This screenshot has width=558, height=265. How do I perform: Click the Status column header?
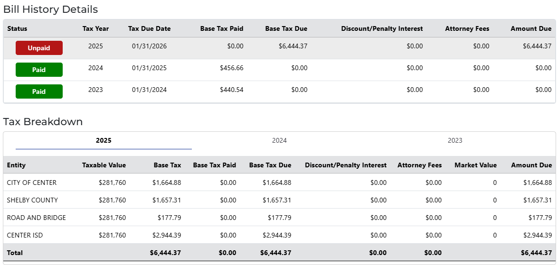(17, 28)
